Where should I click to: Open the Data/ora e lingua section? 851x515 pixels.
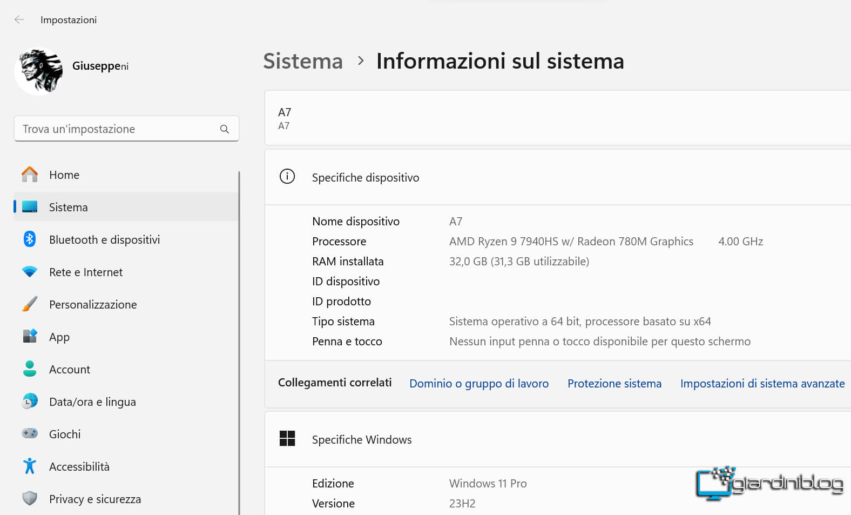coord(92,402)
